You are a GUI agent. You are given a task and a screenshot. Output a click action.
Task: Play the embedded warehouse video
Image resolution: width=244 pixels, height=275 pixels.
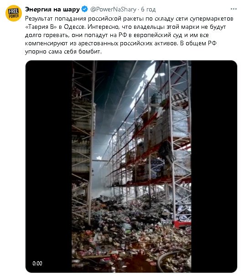[131, 166]
